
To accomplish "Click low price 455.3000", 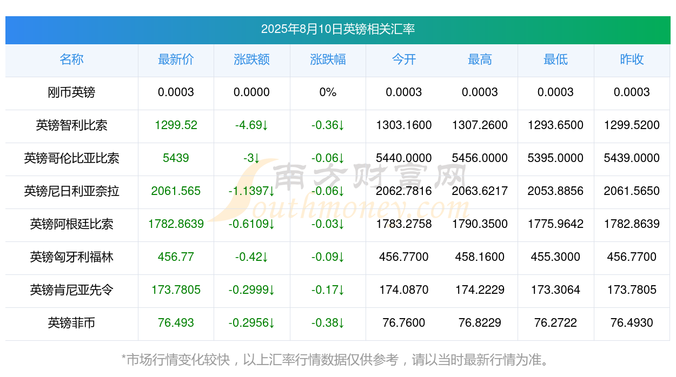I will pos(556,257).
